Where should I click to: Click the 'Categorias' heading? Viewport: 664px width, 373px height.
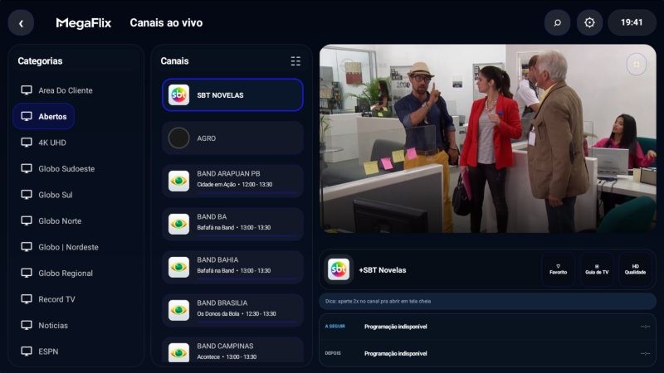click(40, 61)
